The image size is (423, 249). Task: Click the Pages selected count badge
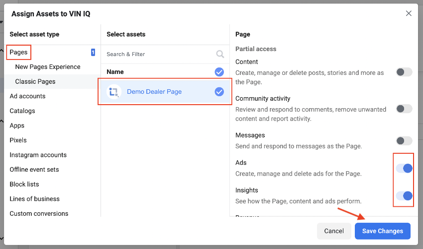93,52
